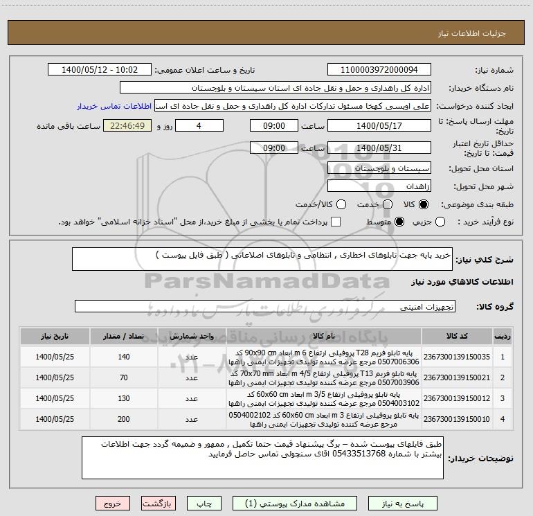Click the 'جزئیات اطلاعات نیاز' page title

472,33
